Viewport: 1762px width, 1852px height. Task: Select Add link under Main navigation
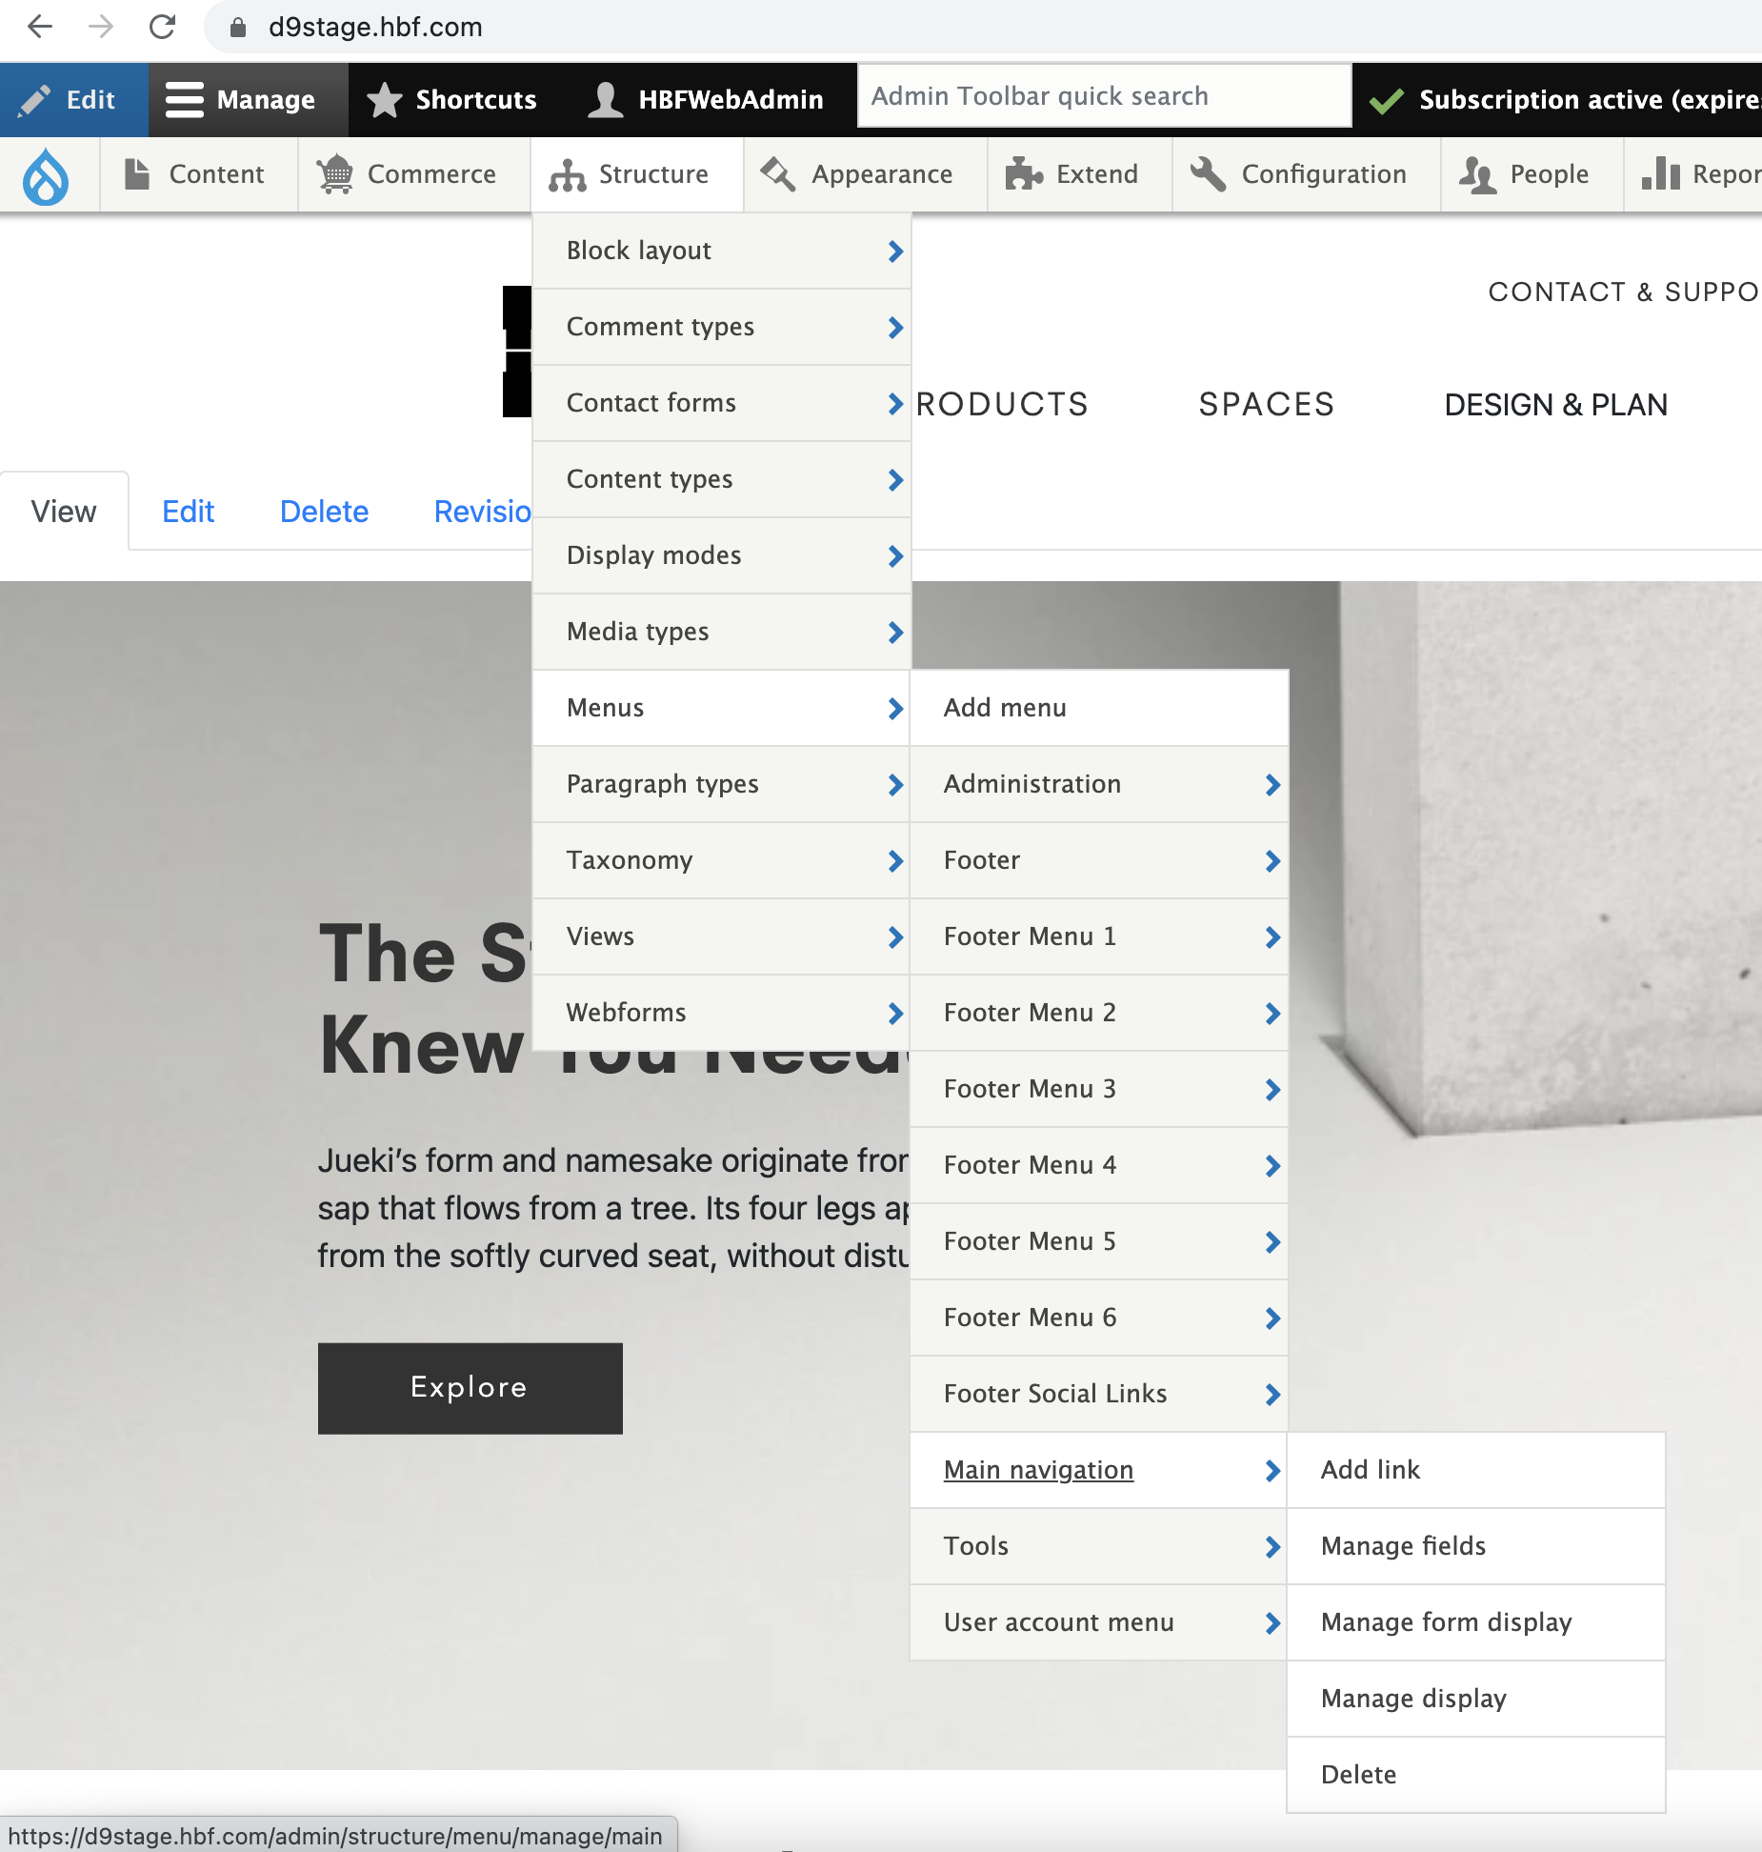(1370, 1470)
